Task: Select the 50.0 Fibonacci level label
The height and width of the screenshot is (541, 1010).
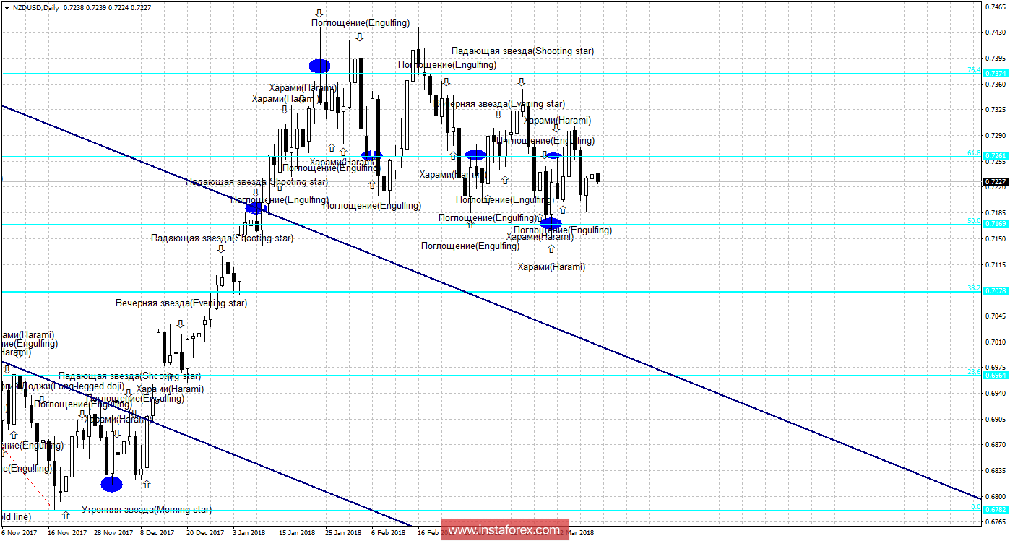Action: point(974,220)
